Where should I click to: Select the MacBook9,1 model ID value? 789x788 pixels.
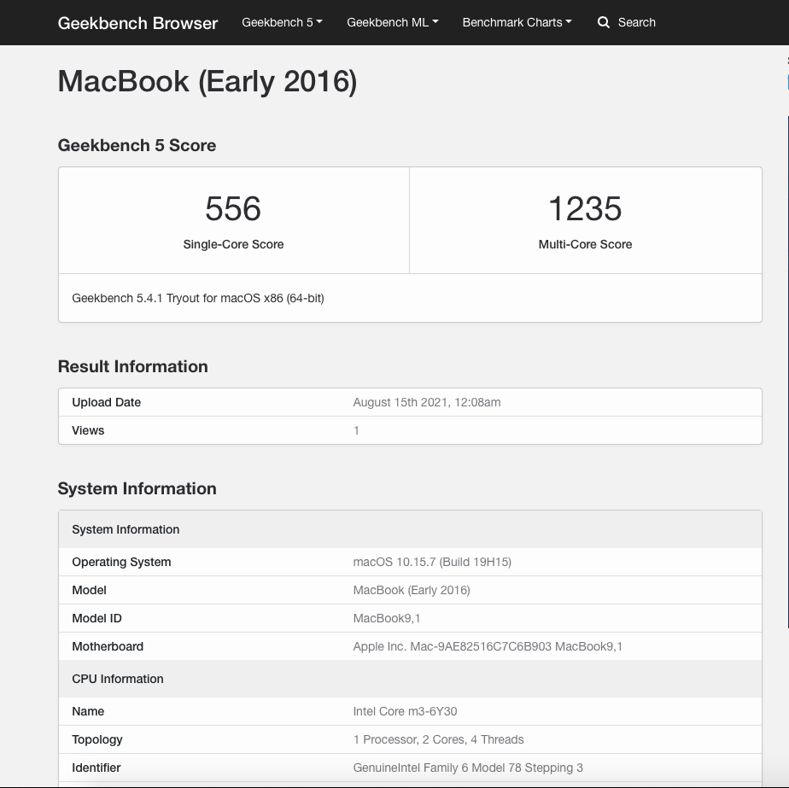point(387,618)
